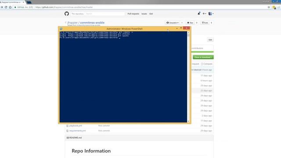Click the Edit button for repo description
281x158 pixels.
pyautogui.click(x=210, y=40)
